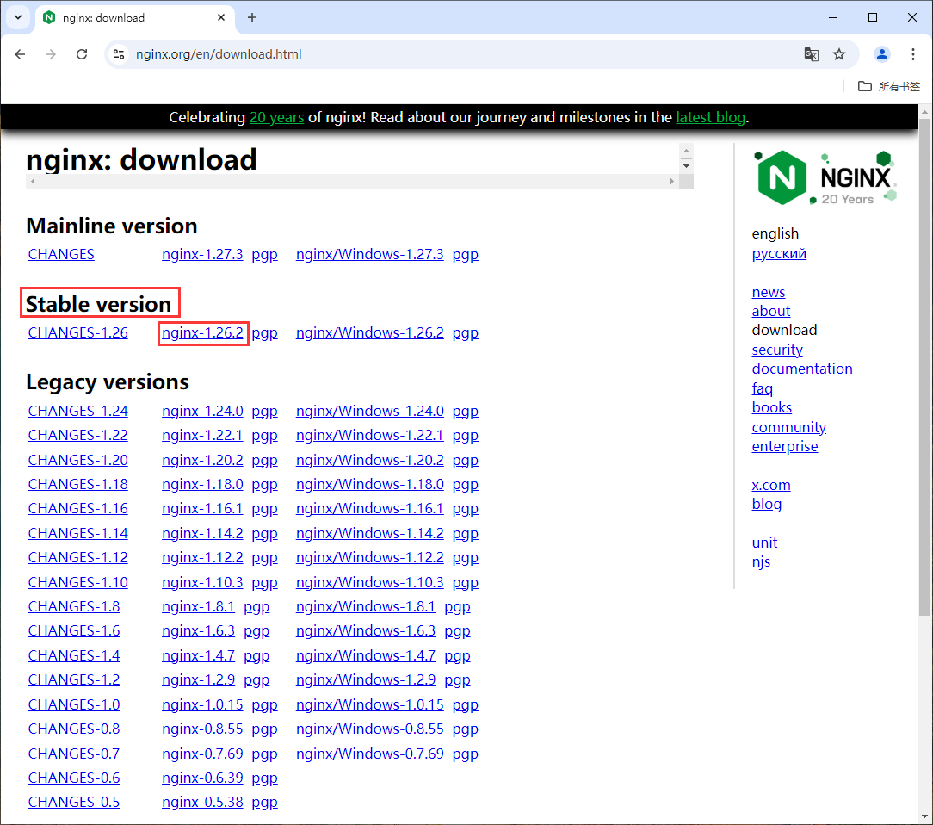Open CHANGES-1.2 link

[74, 679]
